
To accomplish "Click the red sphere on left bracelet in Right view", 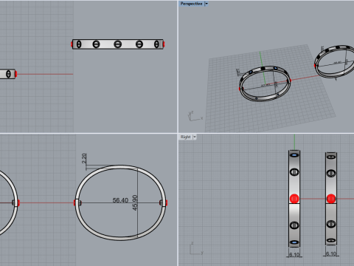I will tap(294, 199).
